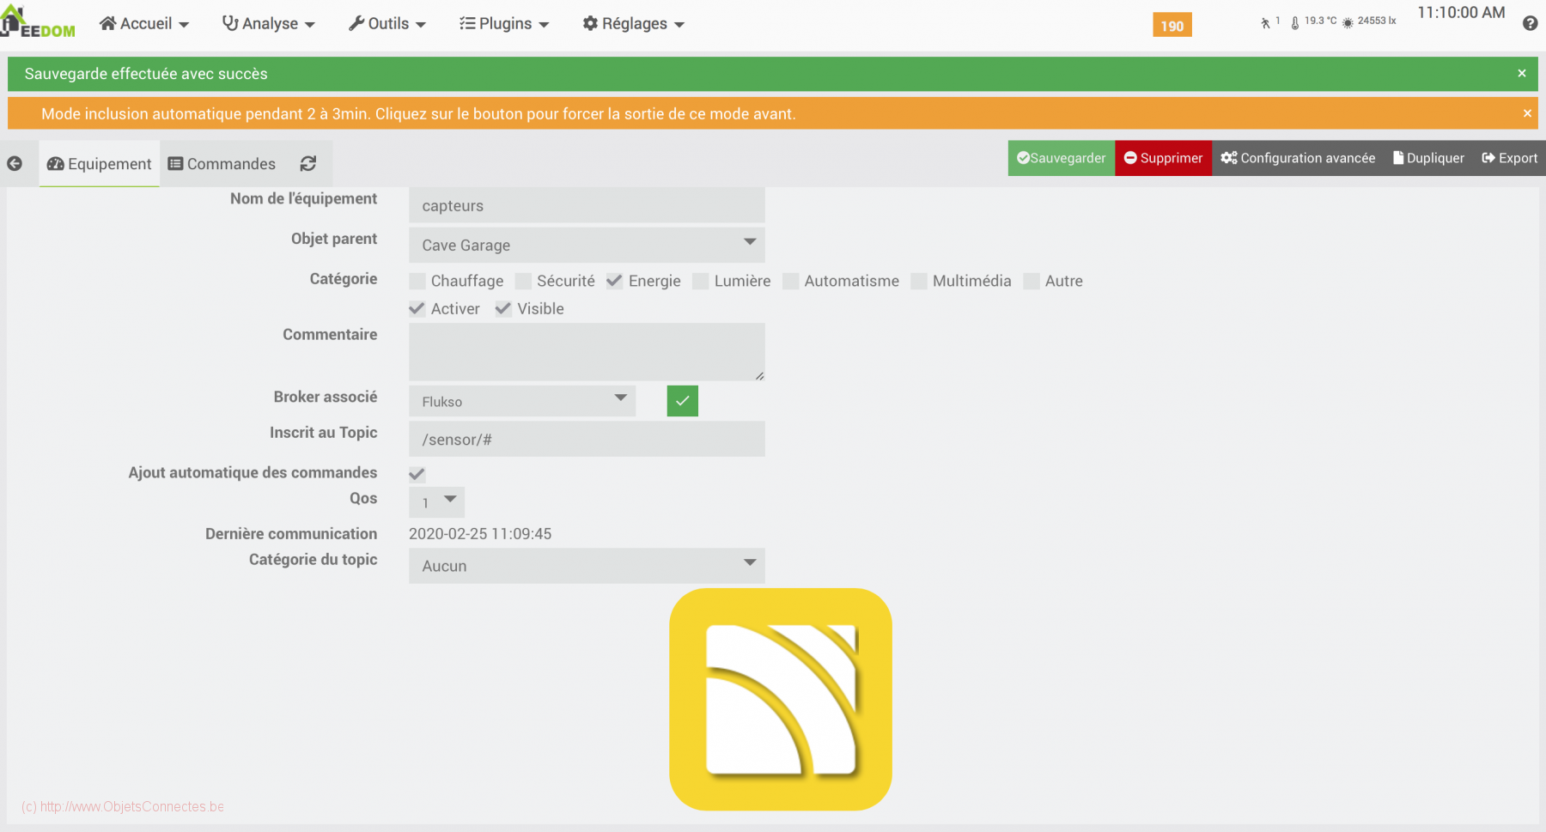The image size is (1546, 832).
Task: Click the Sauvegarder button
Action: [1062, 158]
